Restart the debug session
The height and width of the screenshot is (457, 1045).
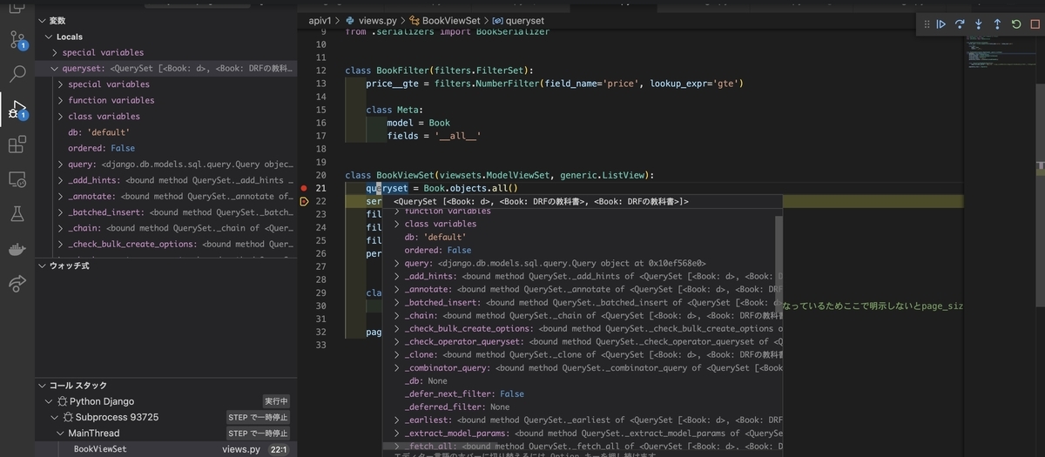tap(1016, 24)
